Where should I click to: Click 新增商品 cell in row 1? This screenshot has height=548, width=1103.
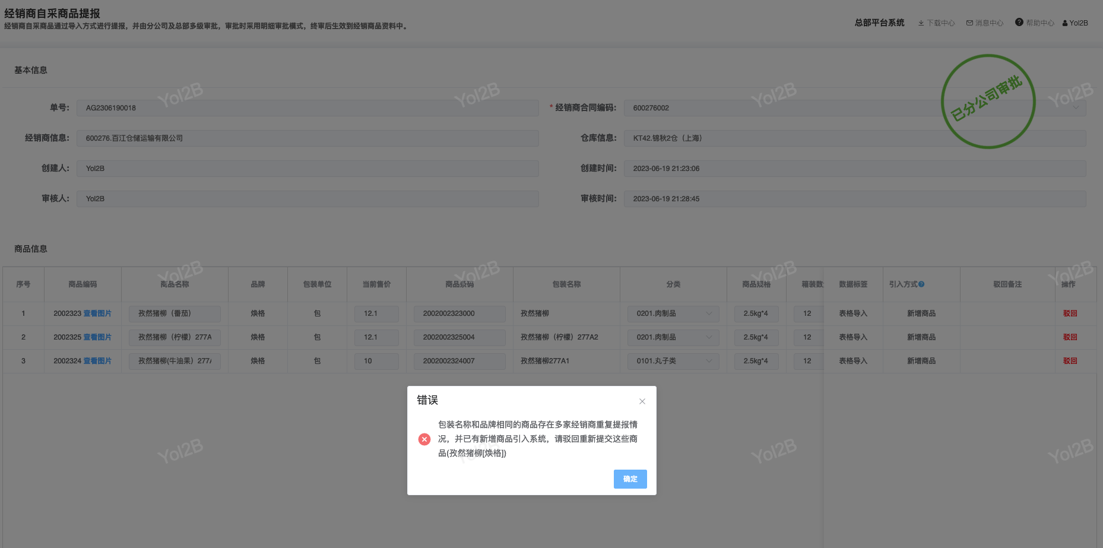pos(921,313)
